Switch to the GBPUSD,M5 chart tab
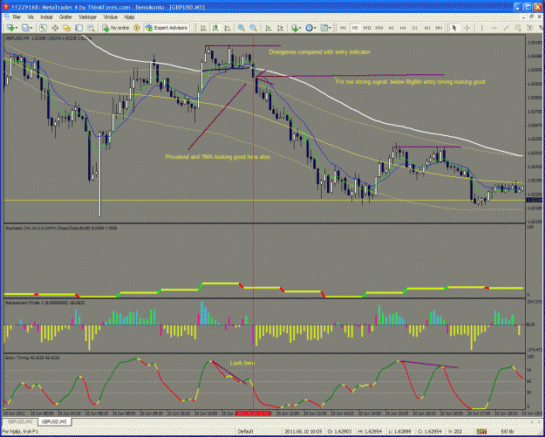 pyautogui.click(x=54, y=421)
